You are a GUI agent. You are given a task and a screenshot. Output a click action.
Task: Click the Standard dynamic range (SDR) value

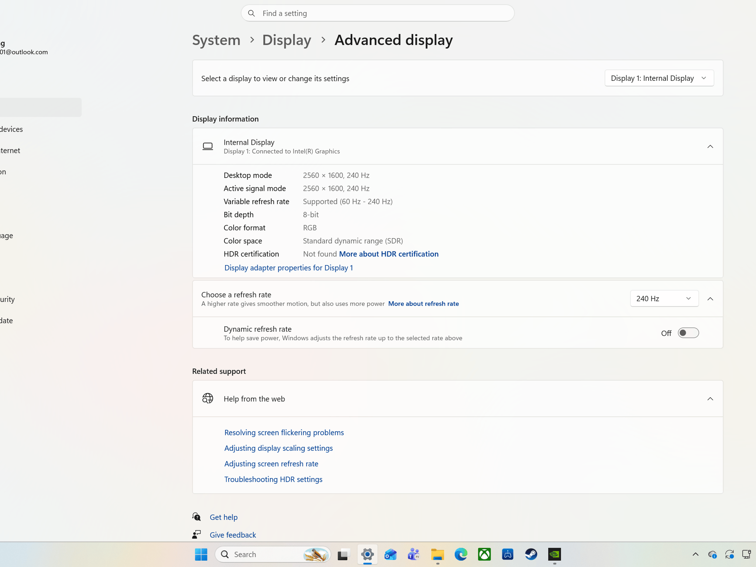[353, 241]
